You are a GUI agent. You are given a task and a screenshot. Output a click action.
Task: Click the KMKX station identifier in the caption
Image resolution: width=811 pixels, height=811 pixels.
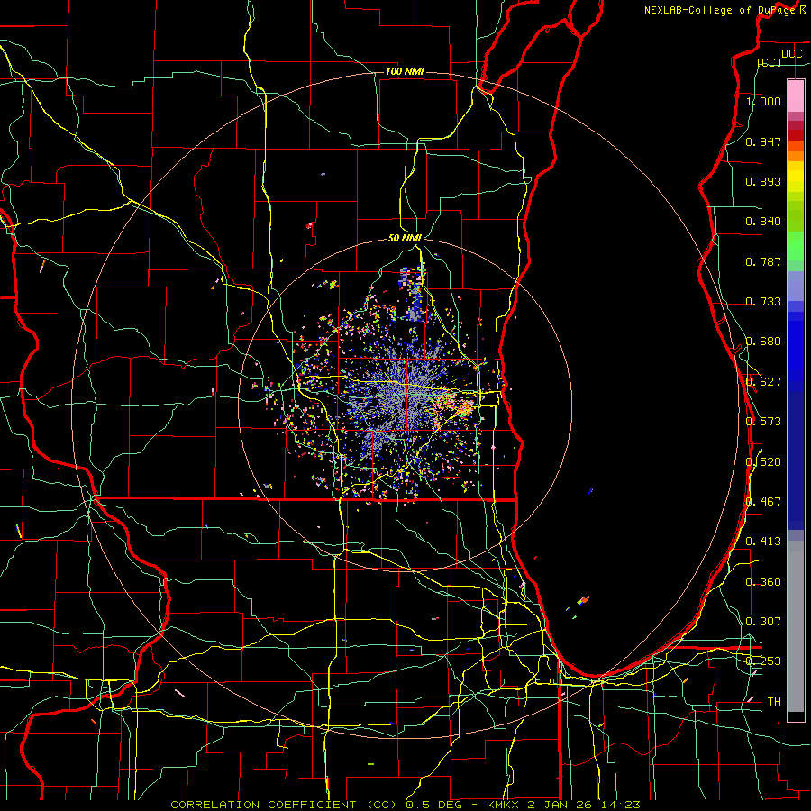pos(505,805)
